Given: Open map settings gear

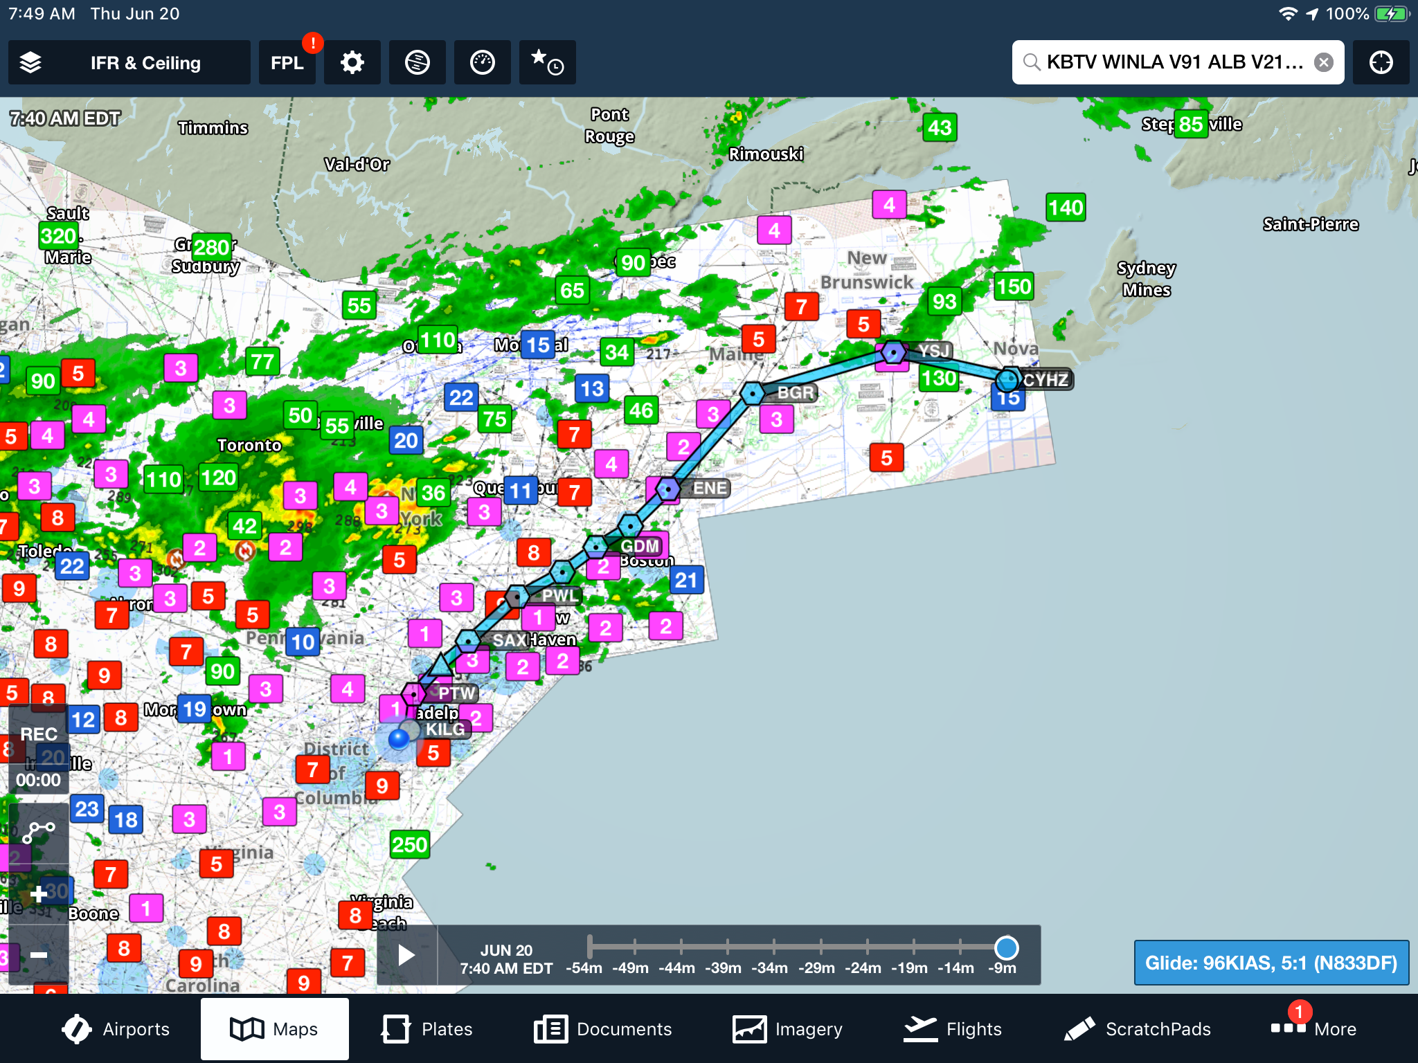Looking at the screenshot, I should pos(352,62).
